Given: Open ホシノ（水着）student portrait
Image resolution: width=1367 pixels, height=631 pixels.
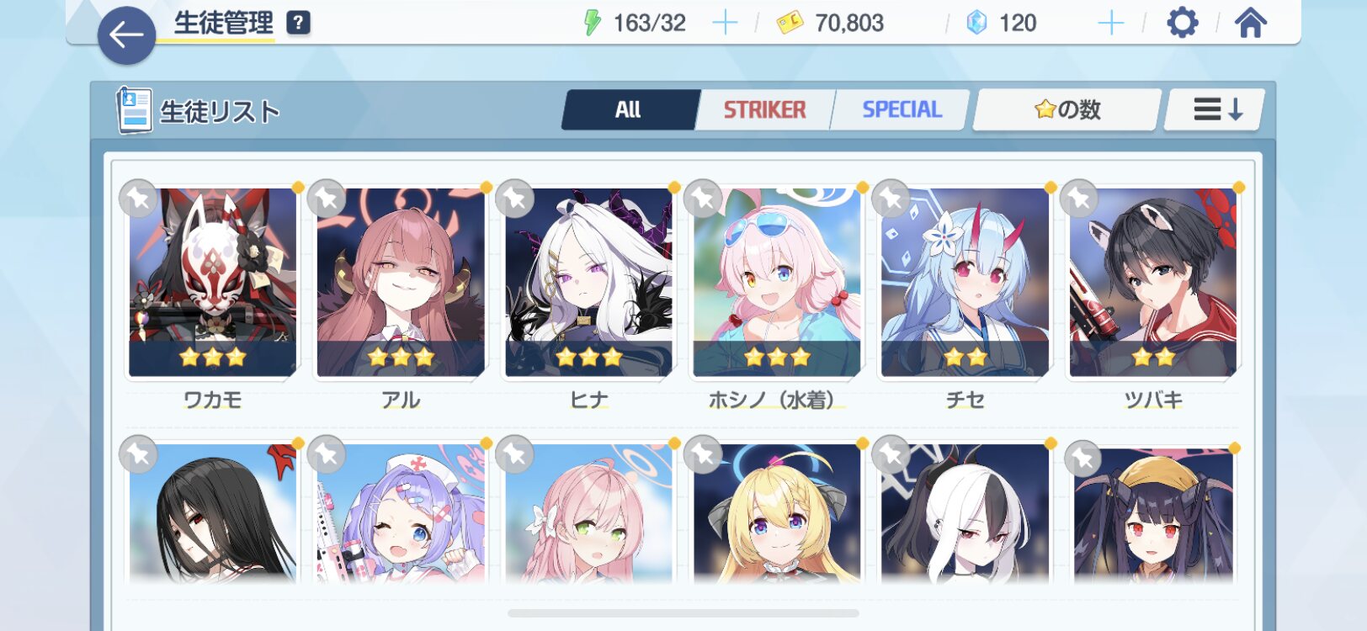Looking at the screenshot, I should (x=777, y=282).
